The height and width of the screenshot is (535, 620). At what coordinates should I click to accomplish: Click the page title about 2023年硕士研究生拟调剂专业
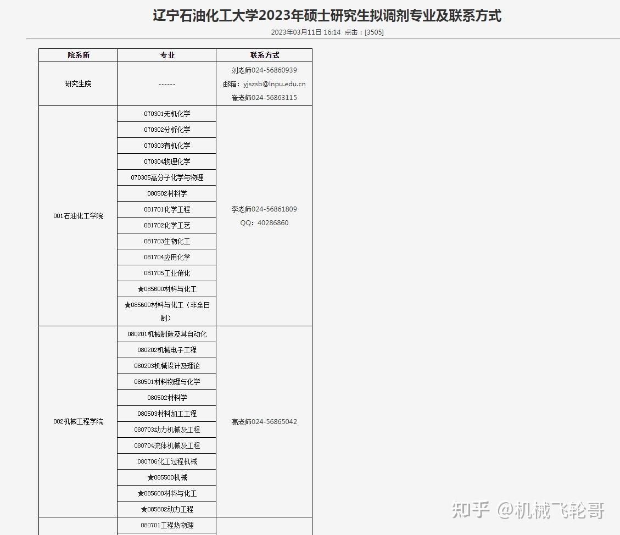pos(327,16)
